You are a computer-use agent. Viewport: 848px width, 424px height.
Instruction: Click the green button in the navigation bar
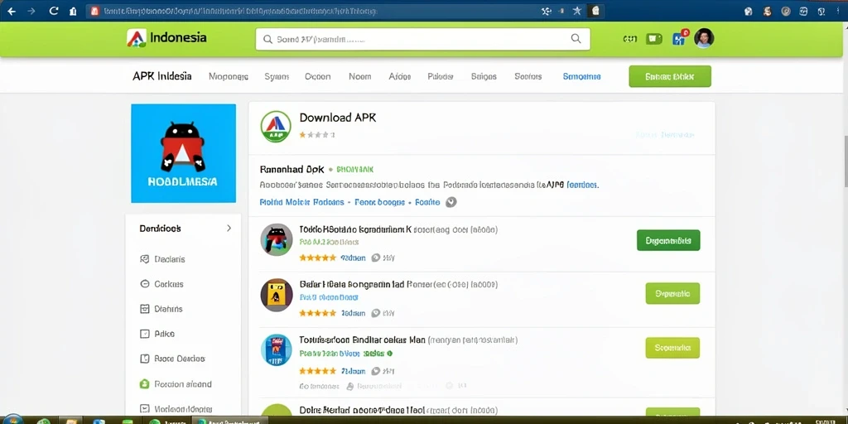coord(669,76)
